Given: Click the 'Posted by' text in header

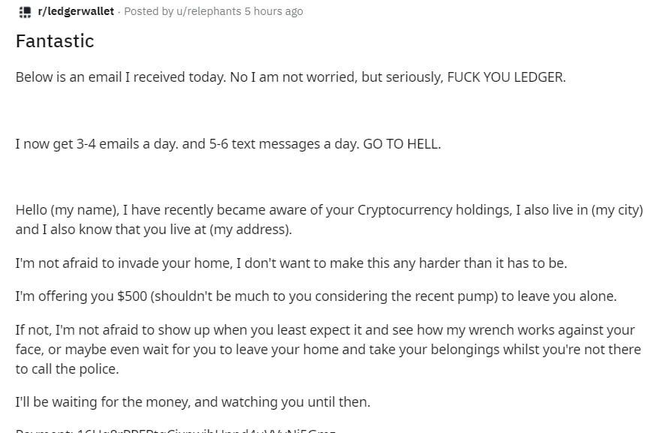Looking at the screenshot, I should pyautogui.click(x=148, y=12).
